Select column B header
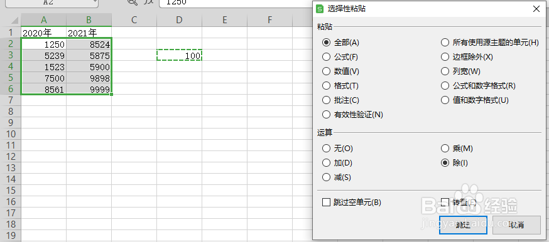This screenshot has width=549, height=242. click(x=89, y=20)
